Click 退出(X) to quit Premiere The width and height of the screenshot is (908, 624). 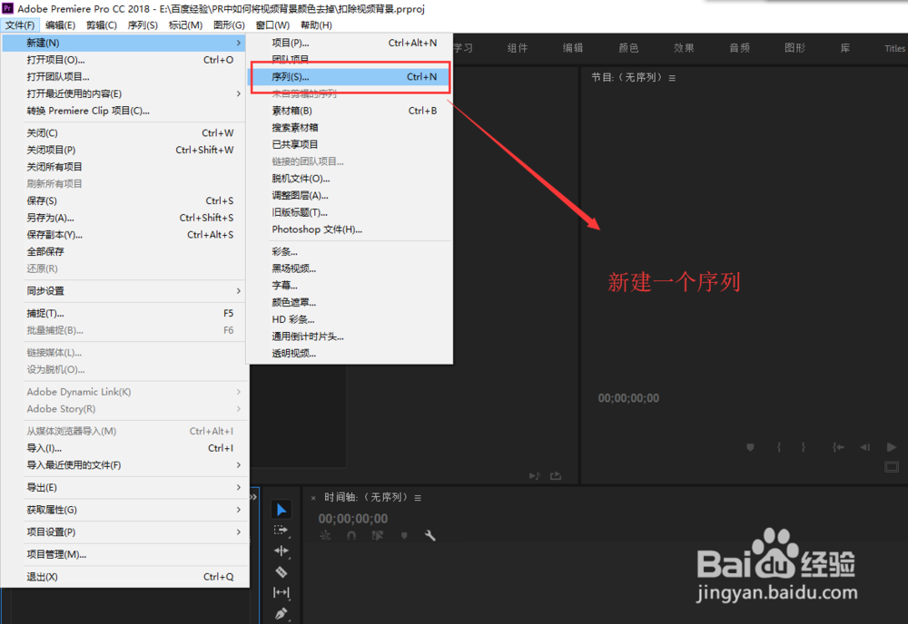(x=124, y=577)
